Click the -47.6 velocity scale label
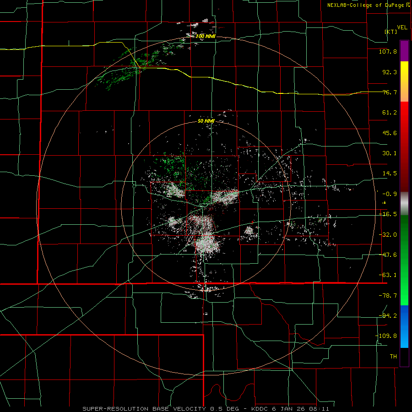This screenshot has width=412, height=412. pyautogui.click(x=388, y=255)
